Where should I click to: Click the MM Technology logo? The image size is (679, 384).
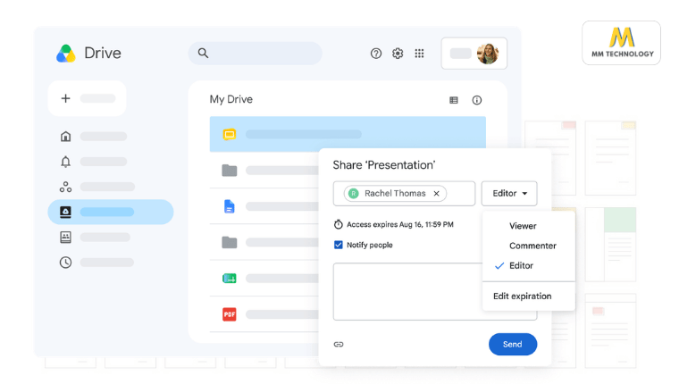click(622, 43)
